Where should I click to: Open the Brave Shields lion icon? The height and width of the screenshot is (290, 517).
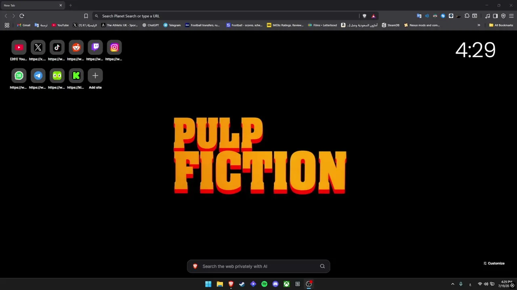(364, 16)
